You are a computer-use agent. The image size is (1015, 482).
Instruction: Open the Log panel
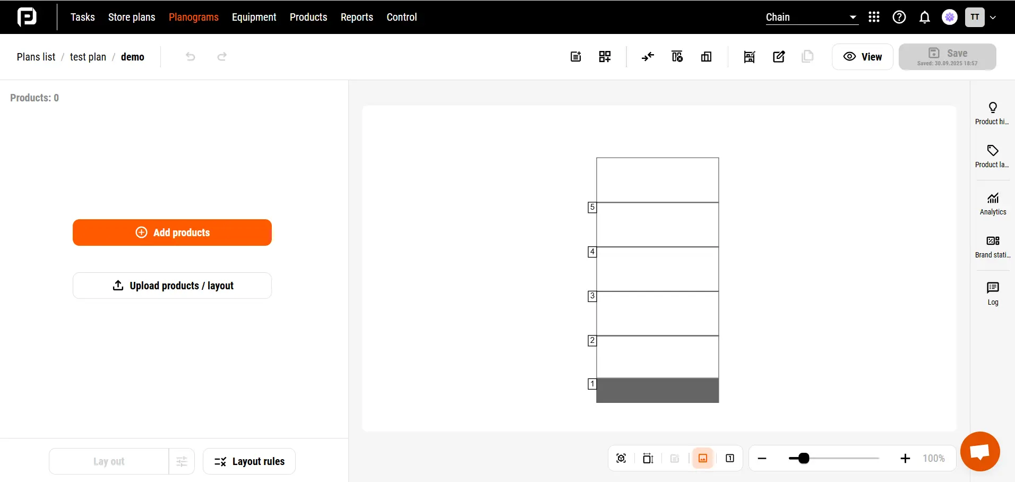coord(993,294)
